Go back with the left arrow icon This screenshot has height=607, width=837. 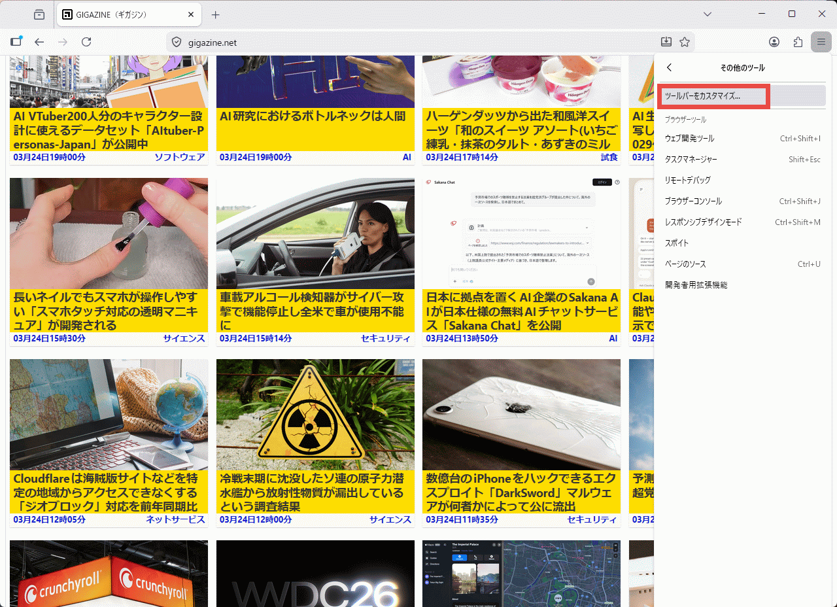tap(39, 42)
